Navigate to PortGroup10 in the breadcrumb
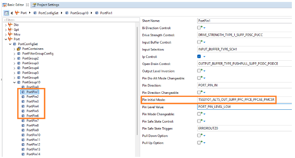The height and width of the screenshot is (158, 295). click(79, 13)
